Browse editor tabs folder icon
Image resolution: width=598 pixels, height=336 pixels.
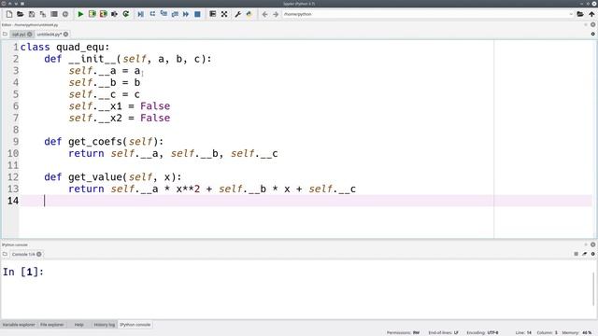tap(5, 35)
